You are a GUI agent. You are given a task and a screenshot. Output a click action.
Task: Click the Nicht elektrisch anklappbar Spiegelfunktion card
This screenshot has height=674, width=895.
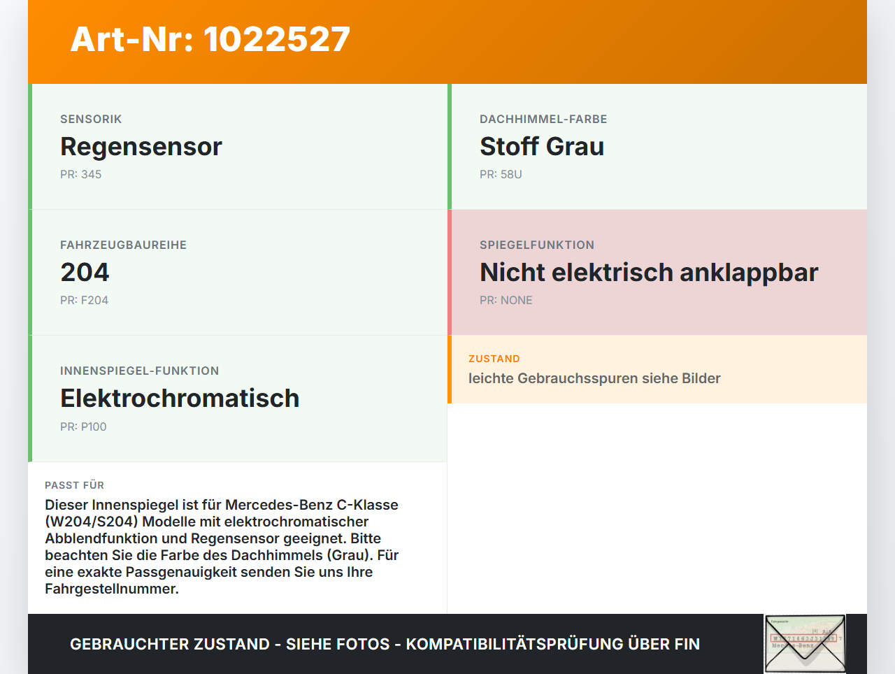(x=657, y=272)
